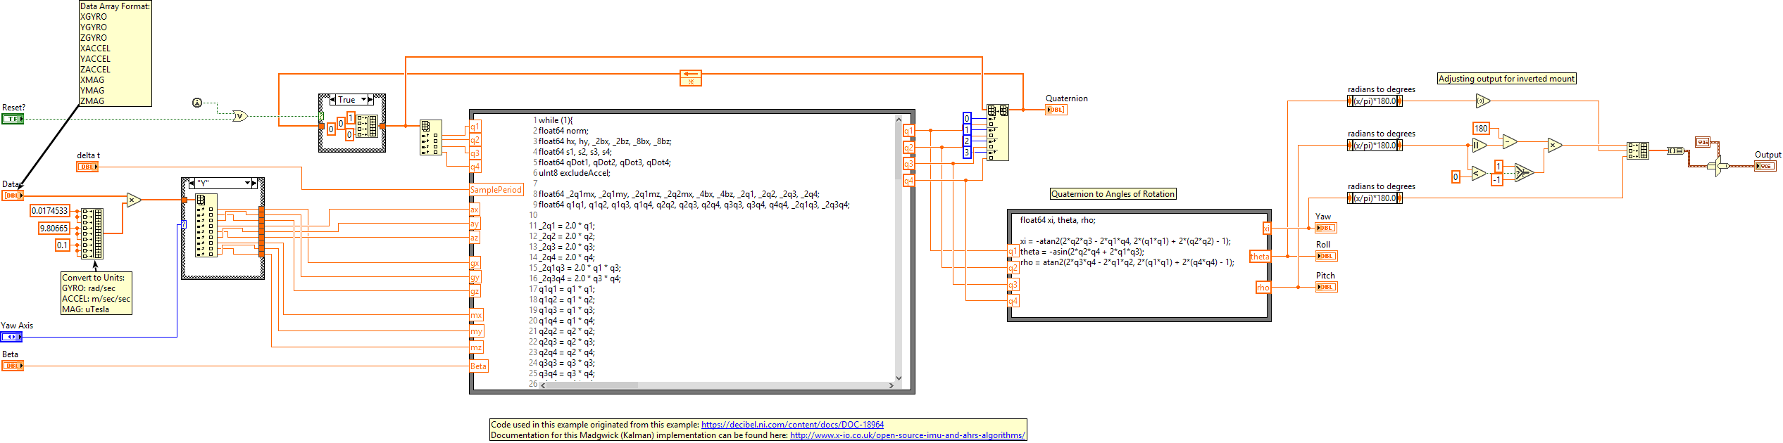Select the Roll DBL indicator
The height and width of the screenshot is (443, 1783).
pos(1326,256)
